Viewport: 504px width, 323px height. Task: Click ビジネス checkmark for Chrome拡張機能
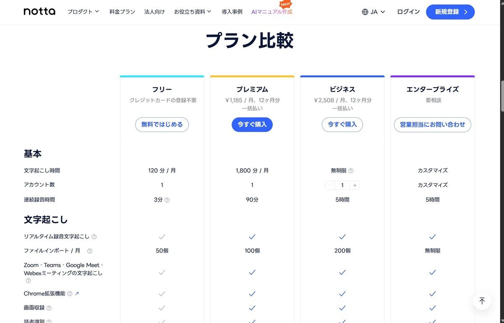coord(342,294)
